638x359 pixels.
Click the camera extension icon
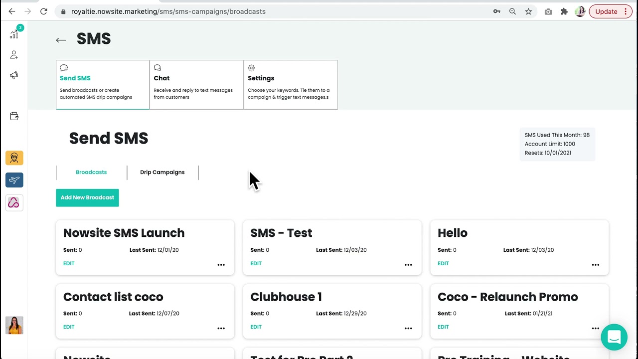tap(548, 11)
